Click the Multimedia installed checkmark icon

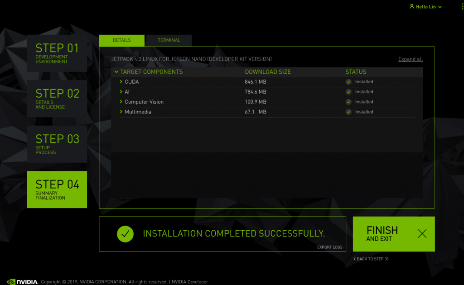[348, 112]
